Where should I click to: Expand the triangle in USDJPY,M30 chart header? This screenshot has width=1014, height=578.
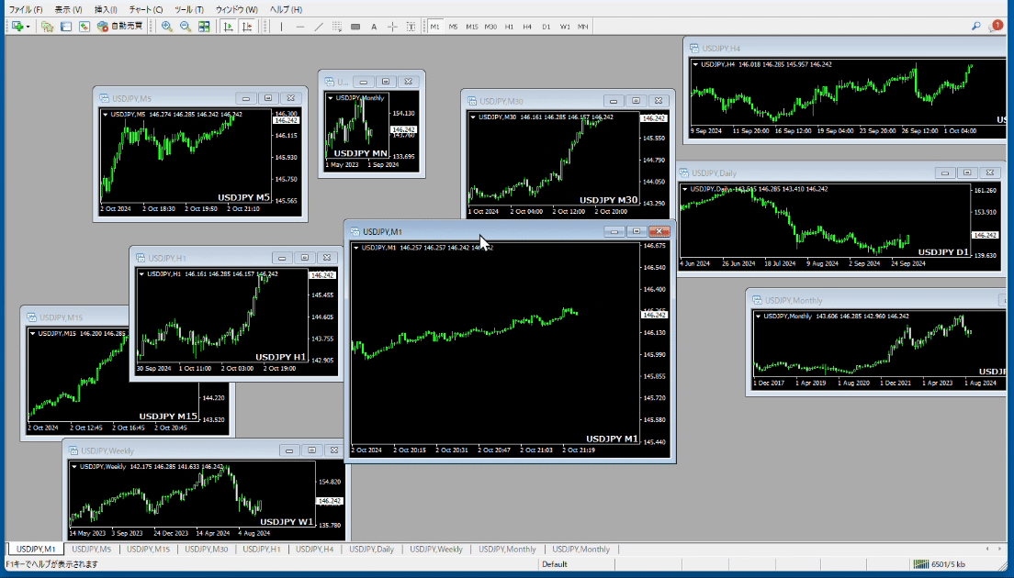tap(473, 117)
